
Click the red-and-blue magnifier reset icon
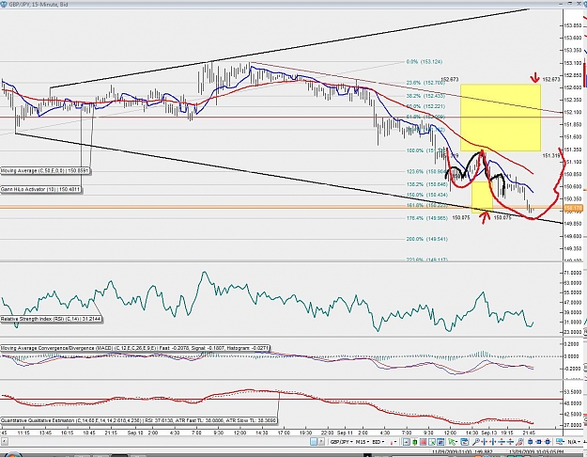[520, 442]
